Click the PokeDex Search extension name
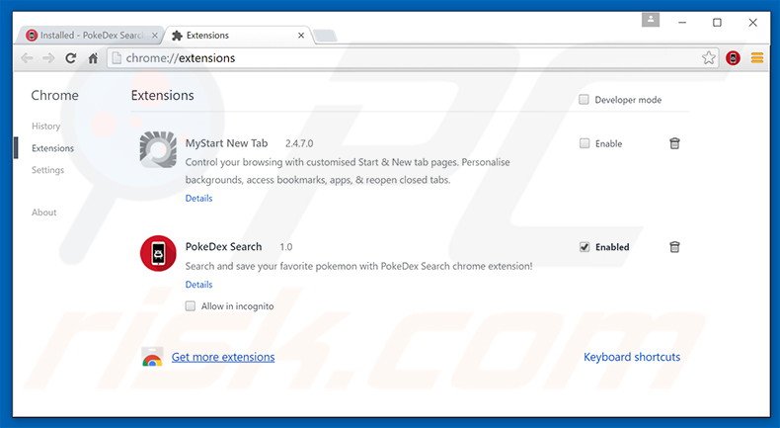This screenshot has width=780, height=428. pos(223,247)
